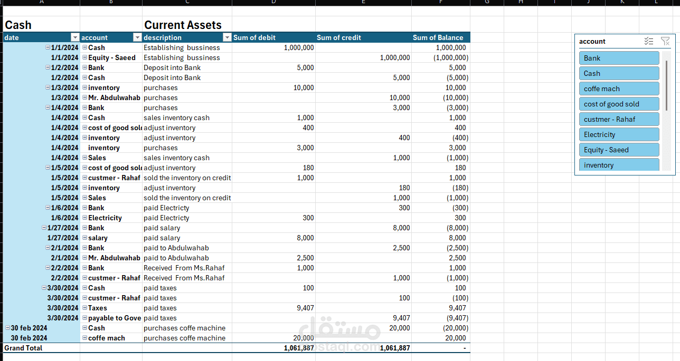Filter by Cash in account slicer
This screenshot has width=680, height=361.
pos(619,73)
